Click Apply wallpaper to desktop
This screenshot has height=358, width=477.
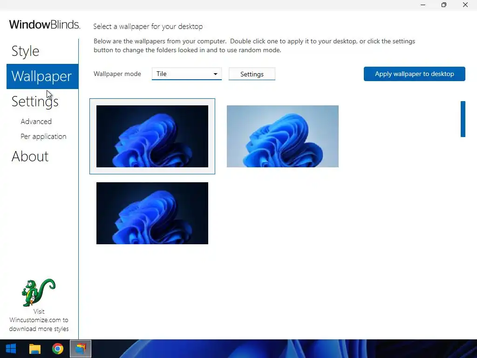[x=414, y=74]
